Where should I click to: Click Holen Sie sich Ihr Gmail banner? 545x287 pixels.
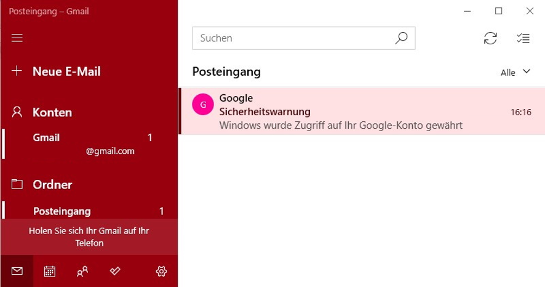[x=89, y=237]
